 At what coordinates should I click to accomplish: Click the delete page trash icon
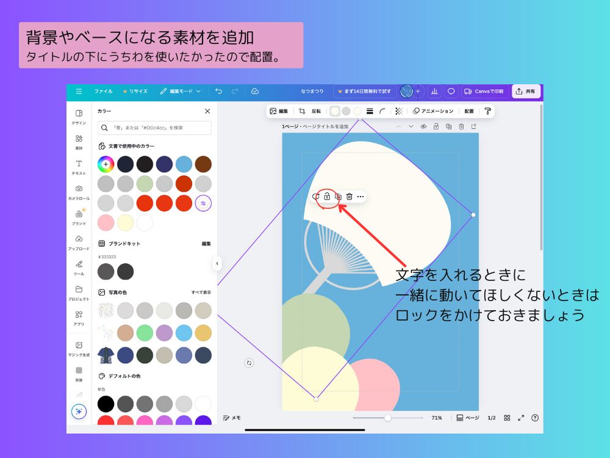[x=462, y=126]
